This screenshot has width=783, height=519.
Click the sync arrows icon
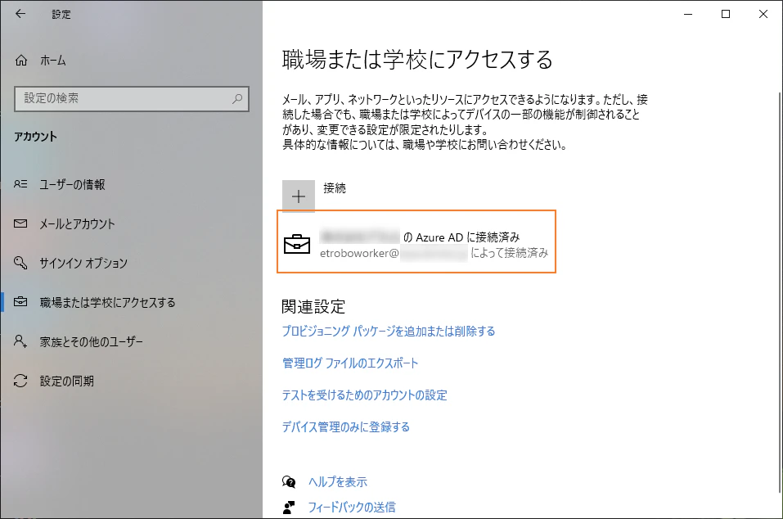pyautogui.click(x=20, y=381)
